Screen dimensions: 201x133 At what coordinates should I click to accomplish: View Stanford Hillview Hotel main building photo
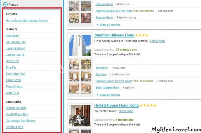pos(80,45)
